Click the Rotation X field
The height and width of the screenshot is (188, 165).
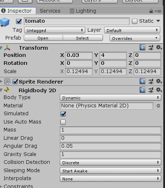79,63
